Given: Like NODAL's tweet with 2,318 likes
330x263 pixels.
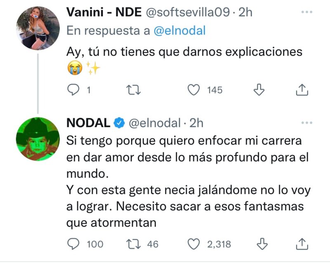Looking at the screenshot, I should pos(193,244).
